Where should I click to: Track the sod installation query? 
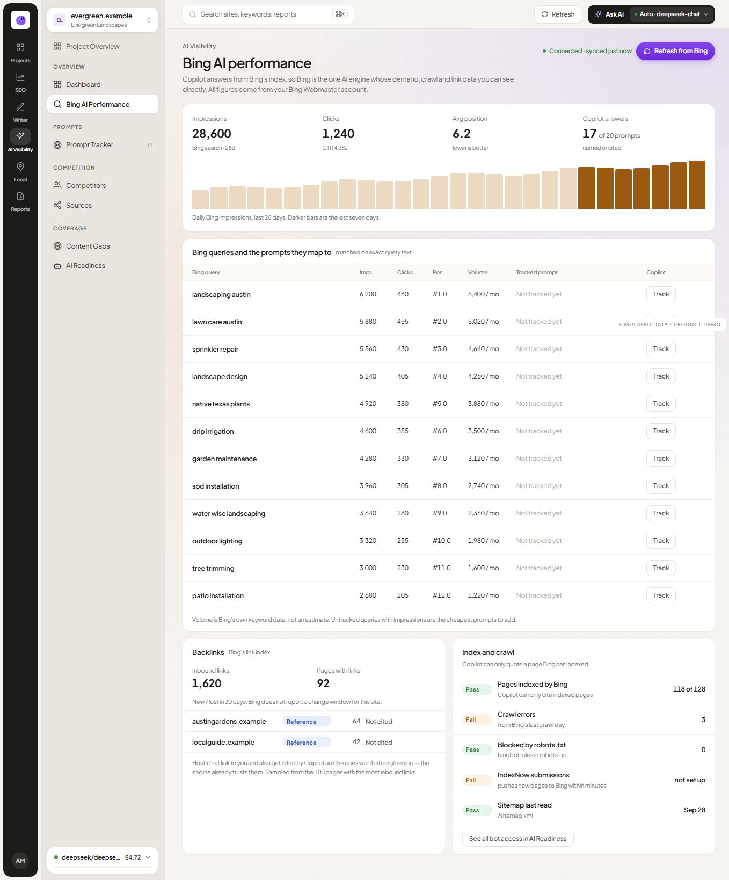coord(661,486)
